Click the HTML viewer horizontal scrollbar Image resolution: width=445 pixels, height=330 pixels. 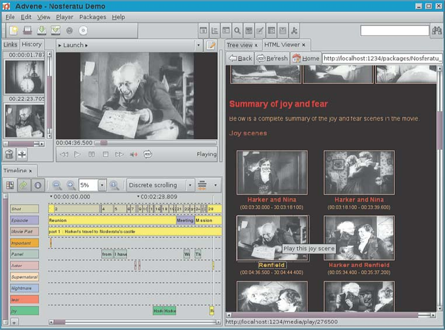[331, 315]
